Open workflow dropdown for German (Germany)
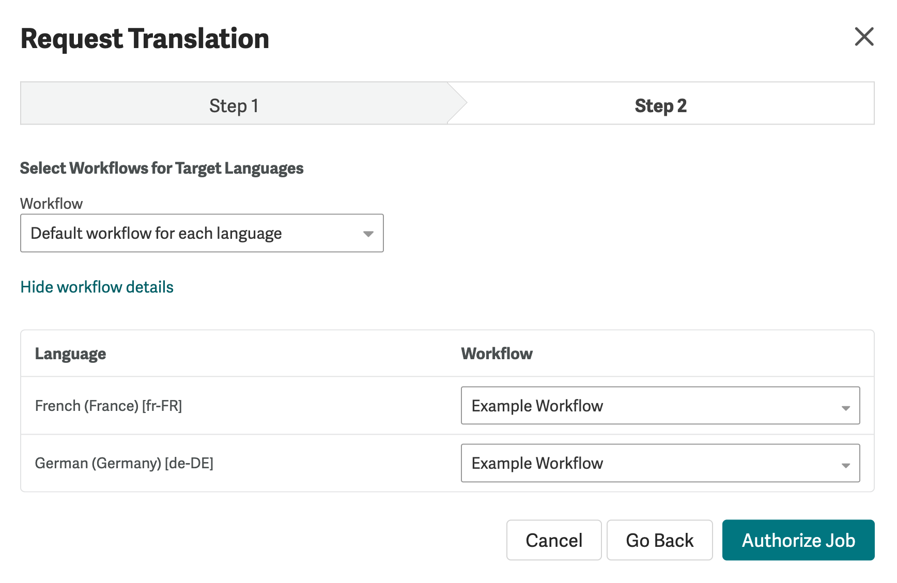Image resolution: width=897 pixels, height=583 pixels. (x=660, y=463)
